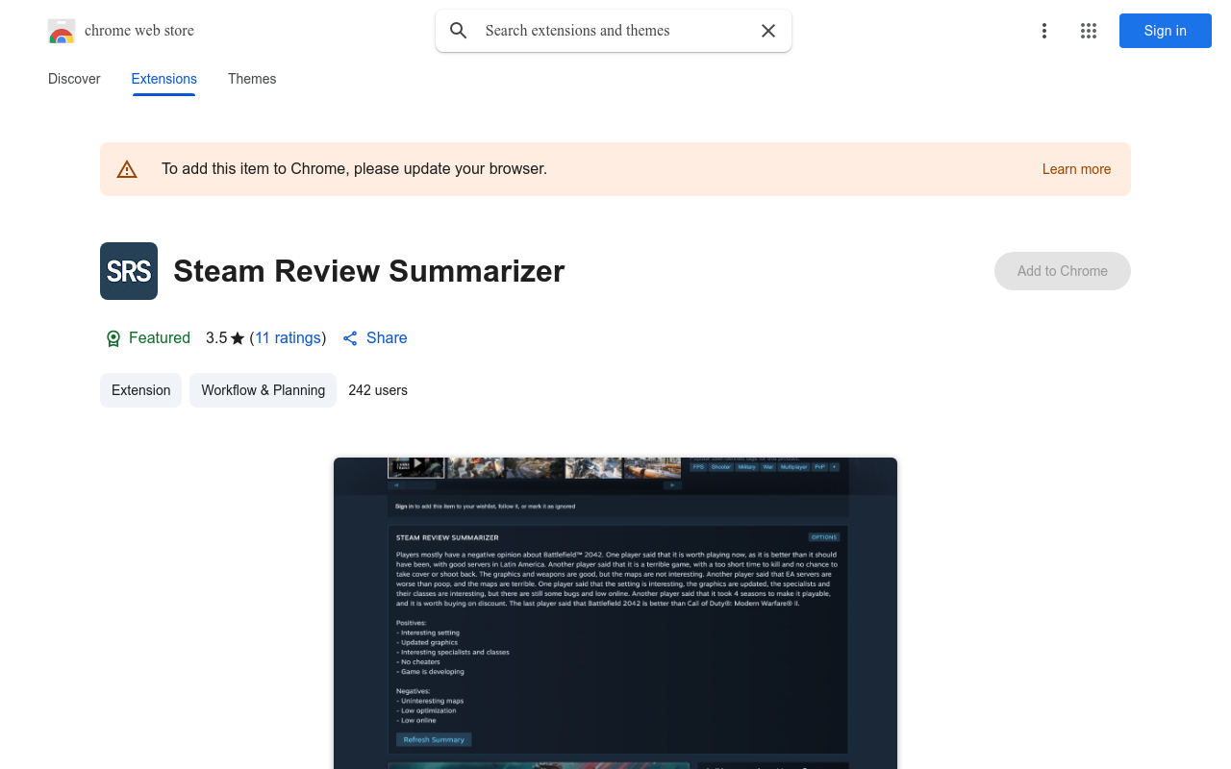
Task: Click the rating star icon
Action: tap(238, 338)
